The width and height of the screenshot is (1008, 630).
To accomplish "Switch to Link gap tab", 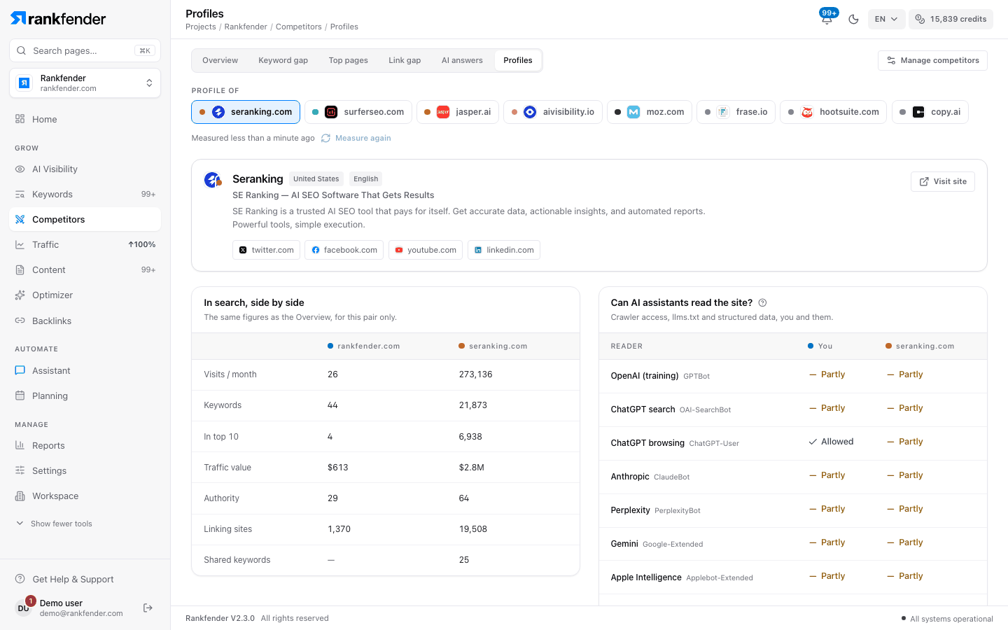I will [x=405, y=60].
